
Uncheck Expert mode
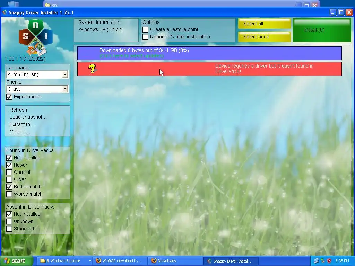(x=9, y=97)
